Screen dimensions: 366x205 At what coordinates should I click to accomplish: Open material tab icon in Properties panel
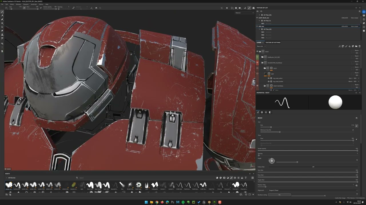click(270, 112)
